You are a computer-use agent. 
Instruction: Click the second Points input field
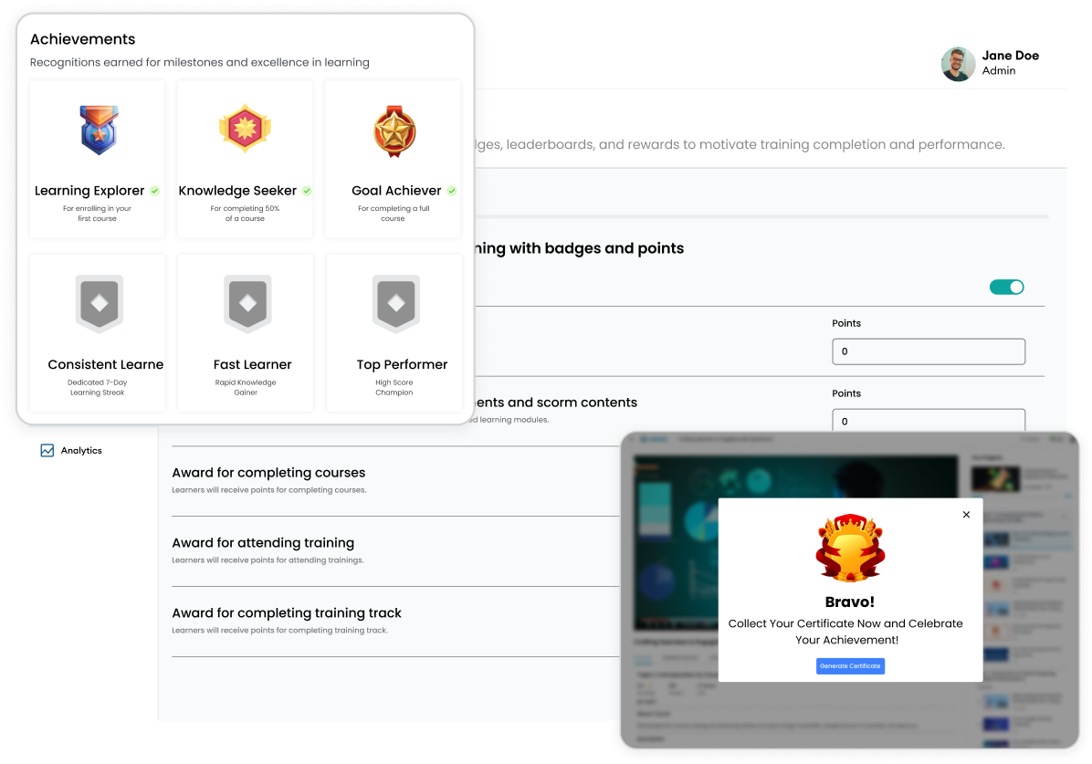point(928,420)
